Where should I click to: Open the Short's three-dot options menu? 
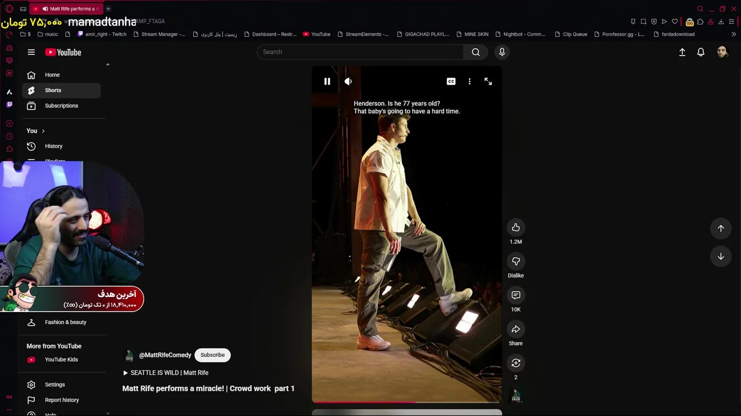(x=469, y=81)
